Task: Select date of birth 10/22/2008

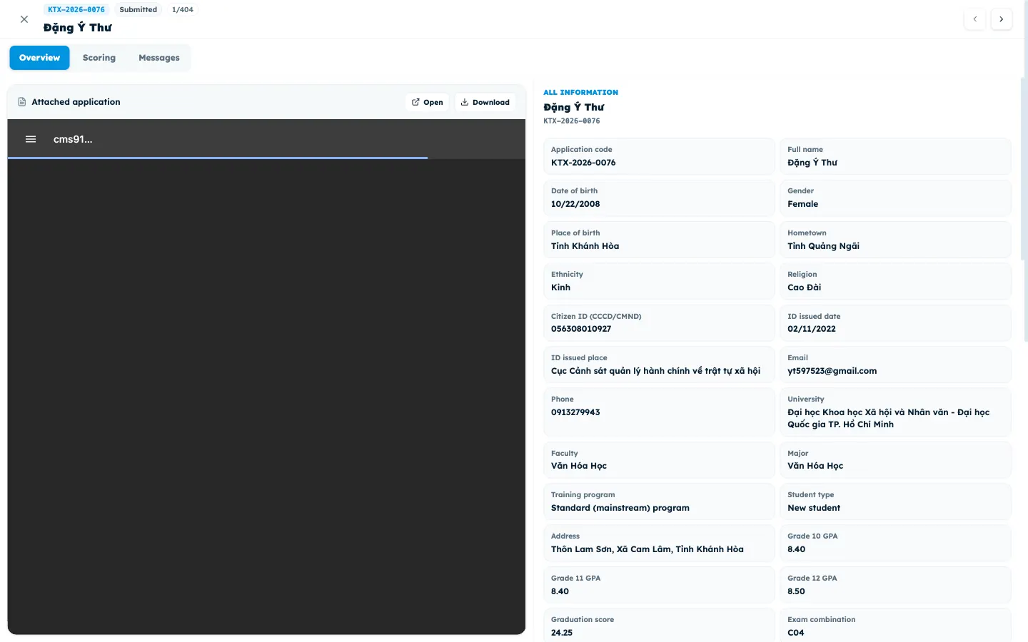Action: pyautogui.click(x=575, y=204)
